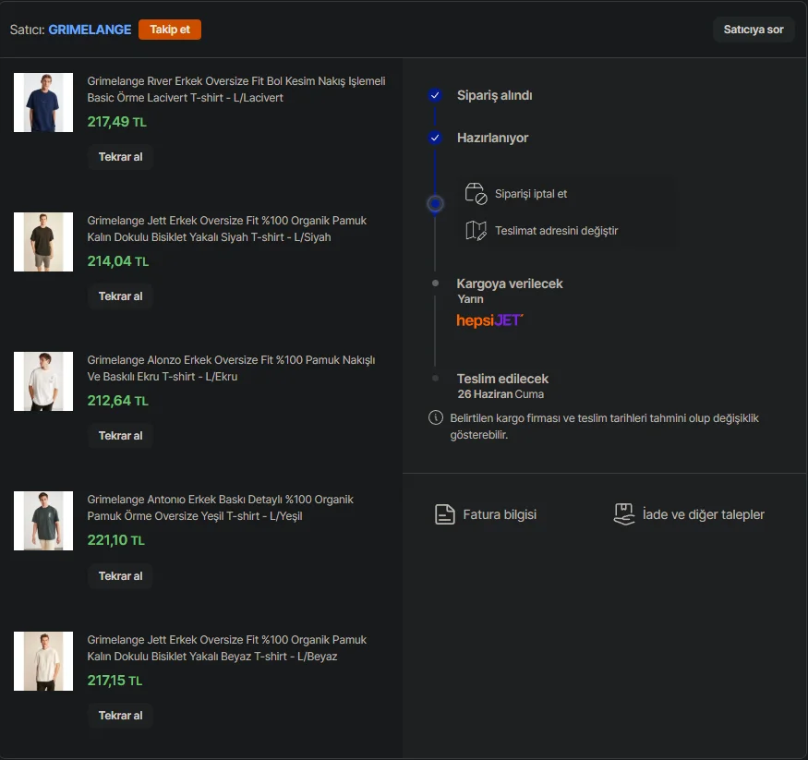The image size is (808, 760).
Task: Click the cancel order box icon
Action: pyautogui.click(x=476, y=194)
